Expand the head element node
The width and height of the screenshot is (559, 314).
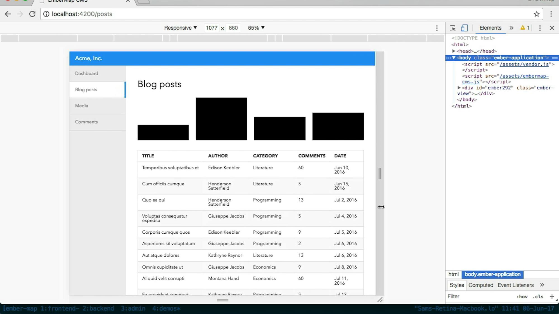coord(454,51)
